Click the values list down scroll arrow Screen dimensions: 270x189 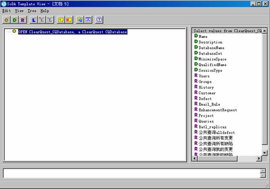(265, 153)
